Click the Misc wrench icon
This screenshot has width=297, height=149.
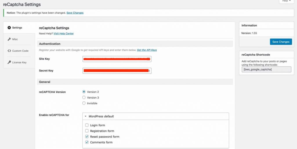point(9,39)
